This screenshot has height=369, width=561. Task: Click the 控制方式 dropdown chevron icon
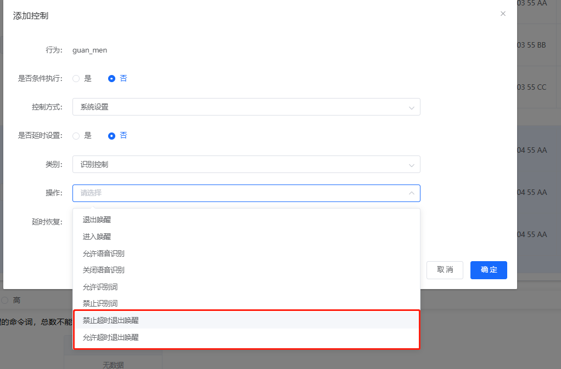(411, 108)
